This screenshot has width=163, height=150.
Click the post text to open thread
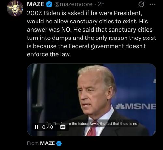[92, 34]
